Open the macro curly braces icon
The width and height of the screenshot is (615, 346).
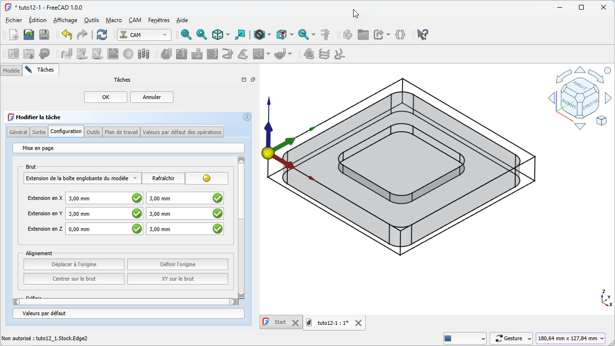click(x=400, y=35)
